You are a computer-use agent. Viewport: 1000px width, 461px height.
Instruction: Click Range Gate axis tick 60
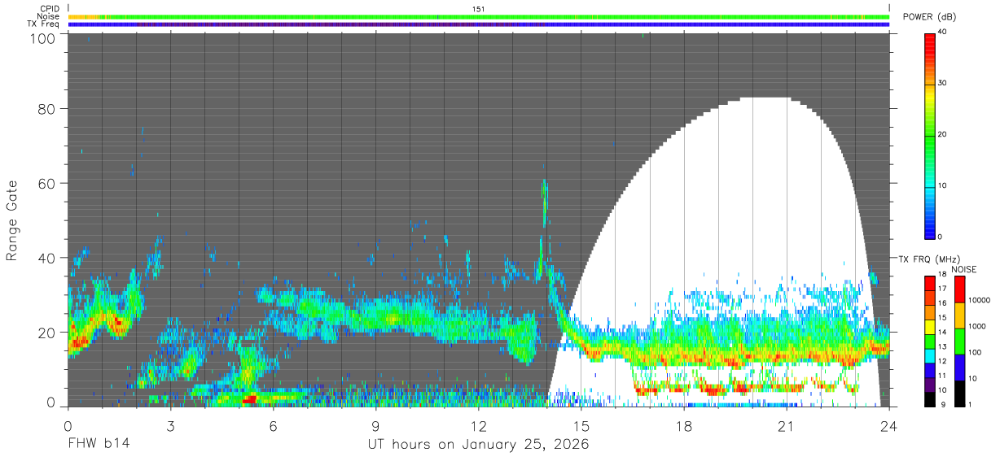(46, 183)
